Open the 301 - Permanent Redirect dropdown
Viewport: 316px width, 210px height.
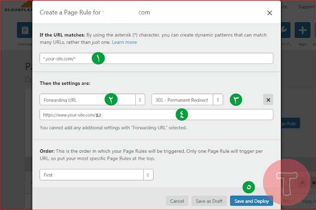(x=187, y=100)
